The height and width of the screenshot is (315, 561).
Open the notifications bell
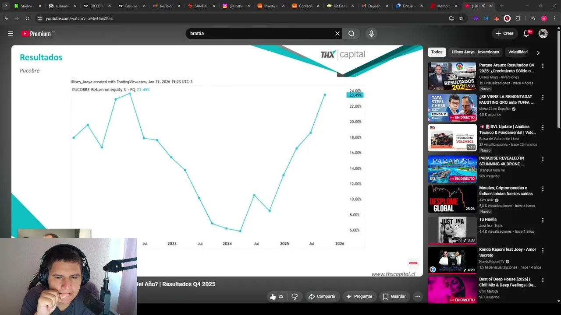coord(527,34)
